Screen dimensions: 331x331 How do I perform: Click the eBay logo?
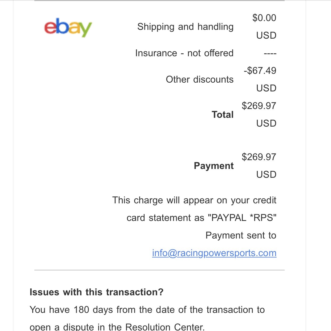pos(68,27)
